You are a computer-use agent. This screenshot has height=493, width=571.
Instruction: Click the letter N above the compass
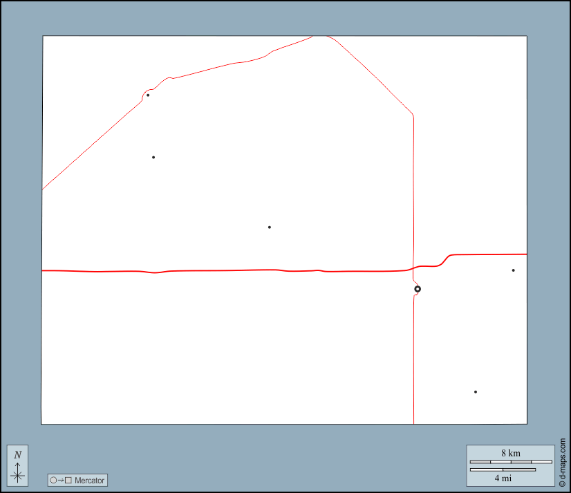(18, 454)
